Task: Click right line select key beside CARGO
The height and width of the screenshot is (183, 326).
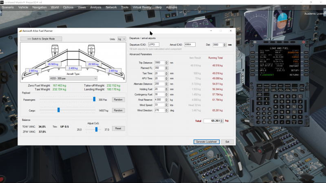Action: coord(306,57)
